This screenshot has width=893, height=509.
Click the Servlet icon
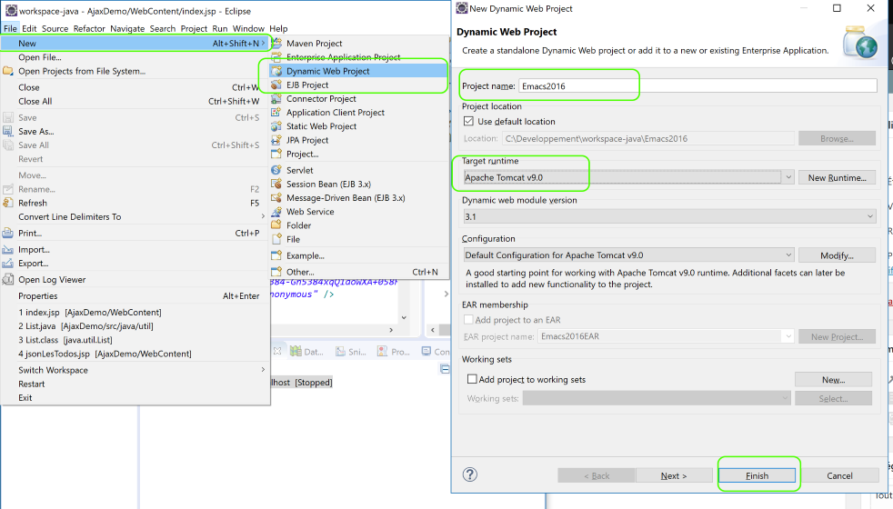pos(276,170)
